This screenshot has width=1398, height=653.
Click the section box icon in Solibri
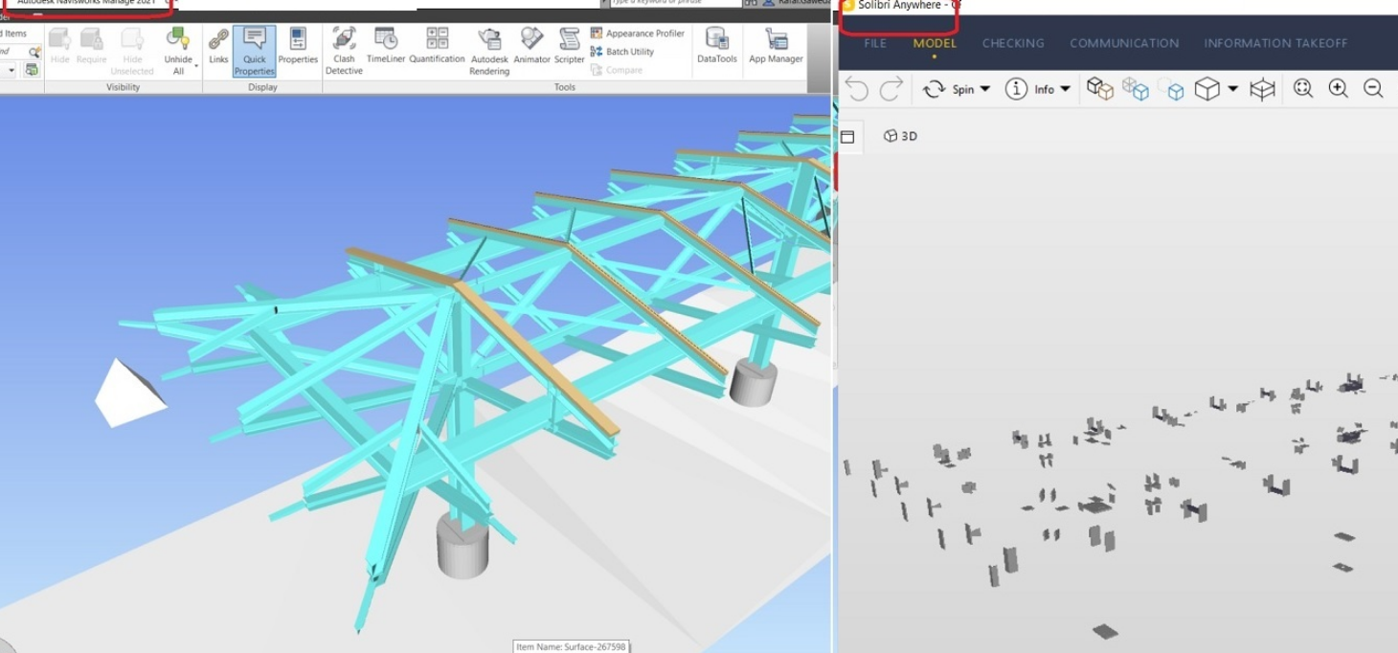tap(1263, 89)
